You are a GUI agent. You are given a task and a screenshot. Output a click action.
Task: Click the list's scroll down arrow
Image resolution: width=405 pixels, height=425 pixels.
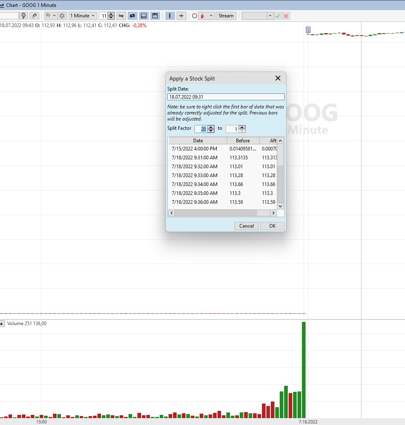click(x=281, y=206)
